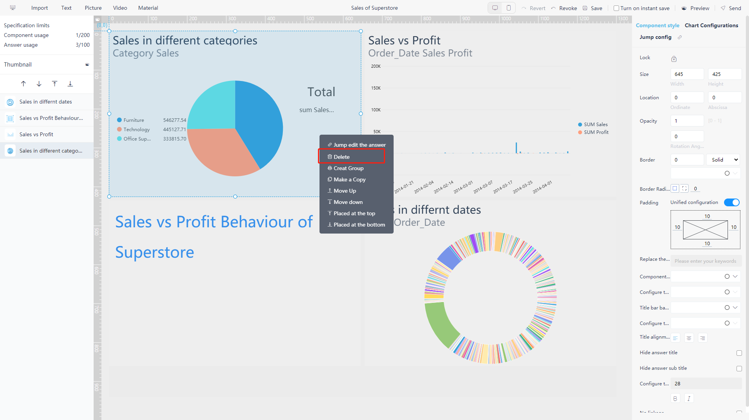Switch to mobile view icon
Screen dimensions: 749x420
[509, 8]
